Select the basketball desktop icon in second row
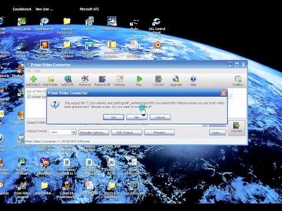Image resolution: width=282 pixels, height=211 pixels. [44, 49]
